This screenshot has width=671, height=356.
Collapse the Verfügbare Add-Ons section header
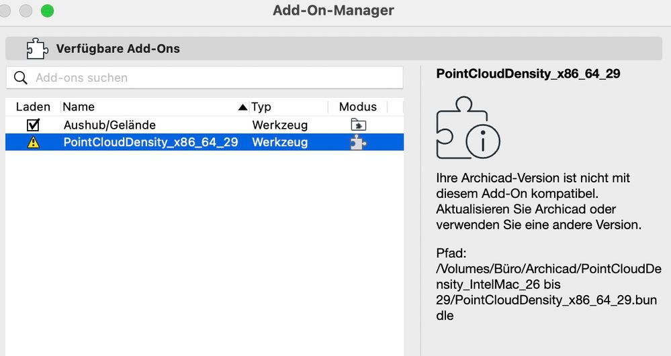(x=334, y=48)
